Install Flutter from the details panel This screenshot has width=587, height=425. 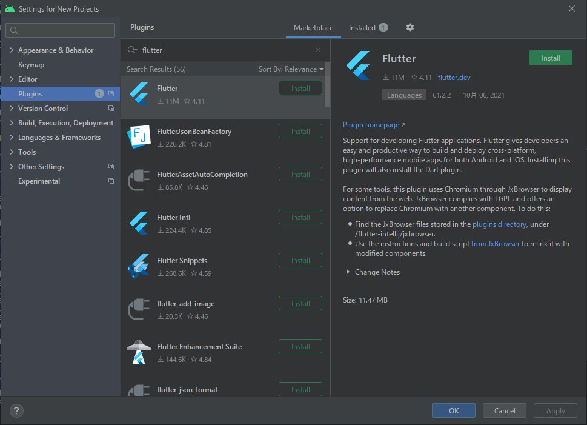550,58
